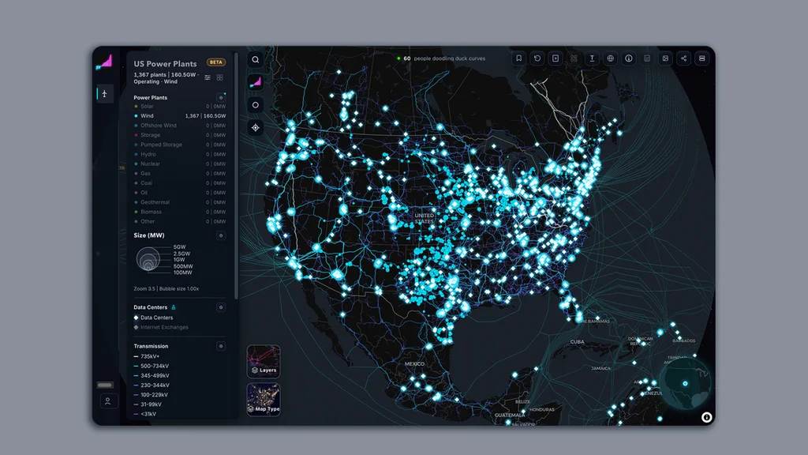808x455 pixels.
Task: Click the reset/undo arrow icon
Action: tap(537, 58)
